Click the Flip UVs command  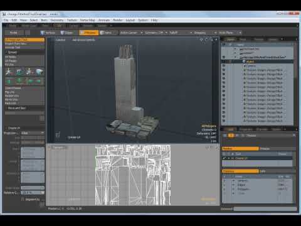point(24,92)
